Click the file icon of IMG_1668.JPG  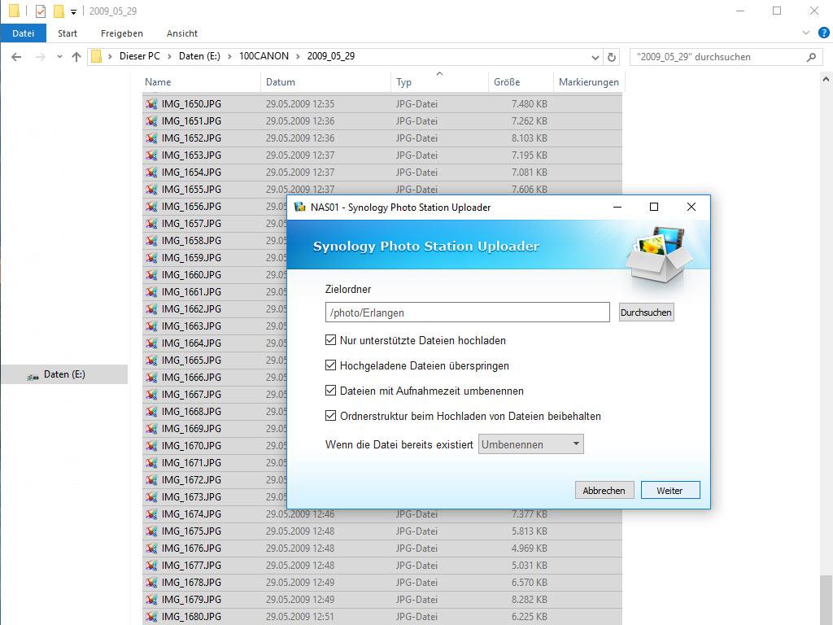click(151, 411)
